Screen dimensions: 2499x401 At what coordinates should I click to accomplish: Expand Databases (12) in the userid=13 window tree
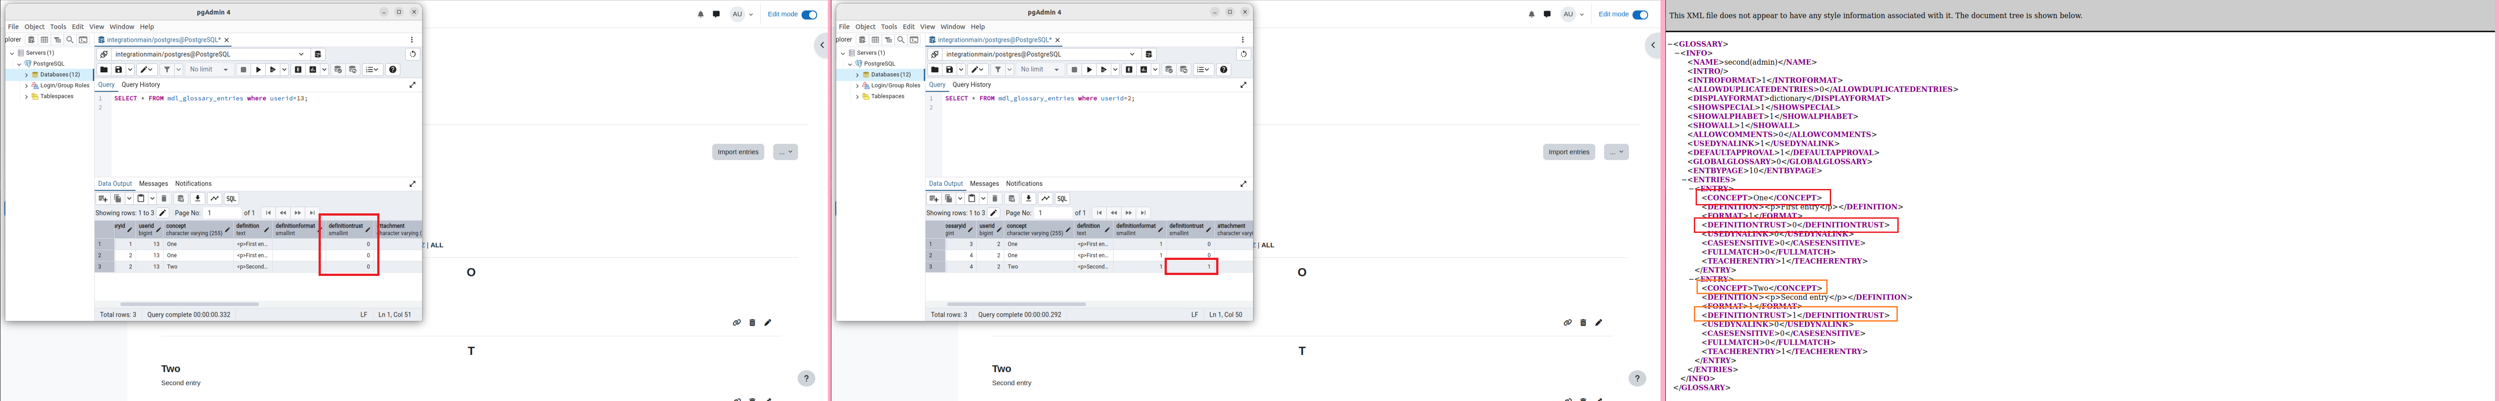point(26,75)
